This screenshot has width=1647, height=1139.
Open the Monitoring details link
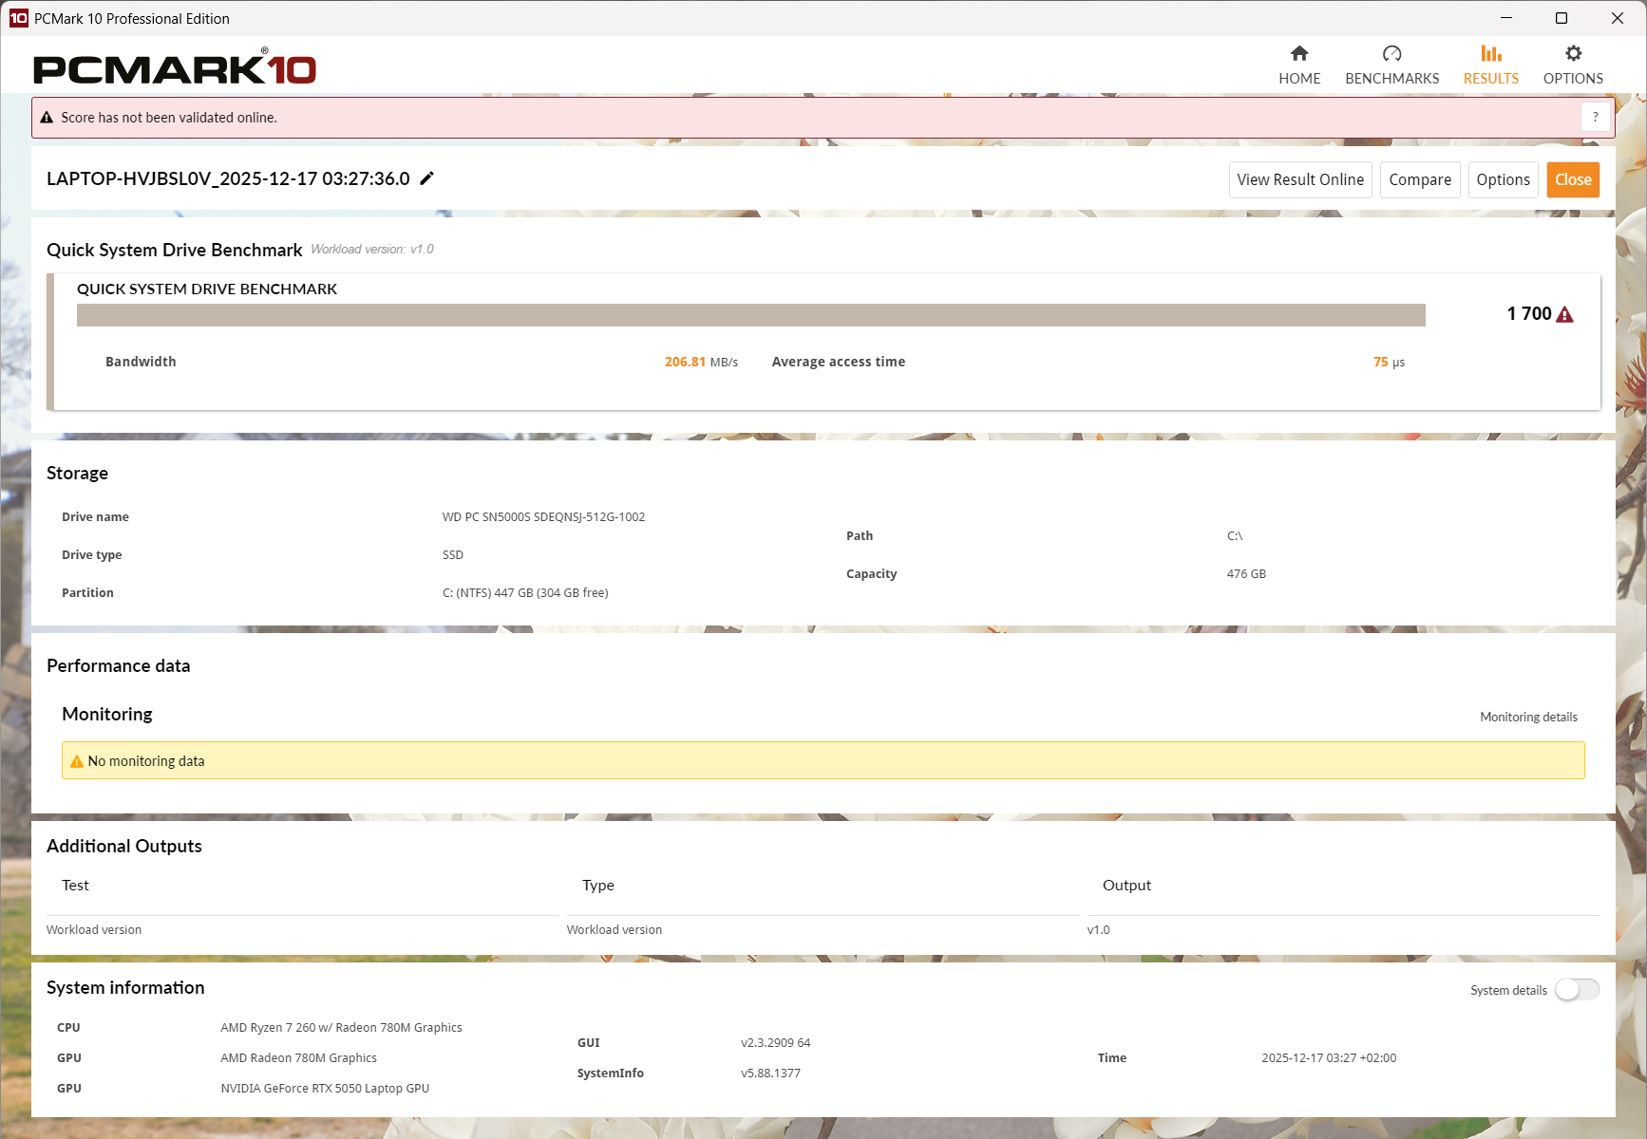tap(1528, 717)
